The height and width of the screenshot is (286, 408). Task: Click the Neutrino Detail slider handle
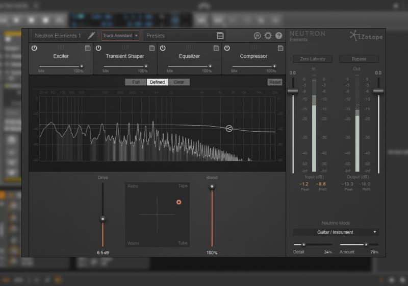(303, 245)
